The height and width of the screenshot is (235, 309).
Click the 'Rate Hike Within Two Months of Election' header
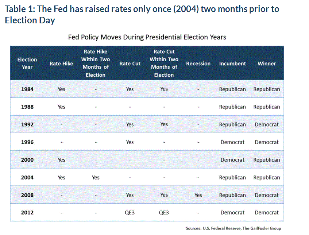96,63
